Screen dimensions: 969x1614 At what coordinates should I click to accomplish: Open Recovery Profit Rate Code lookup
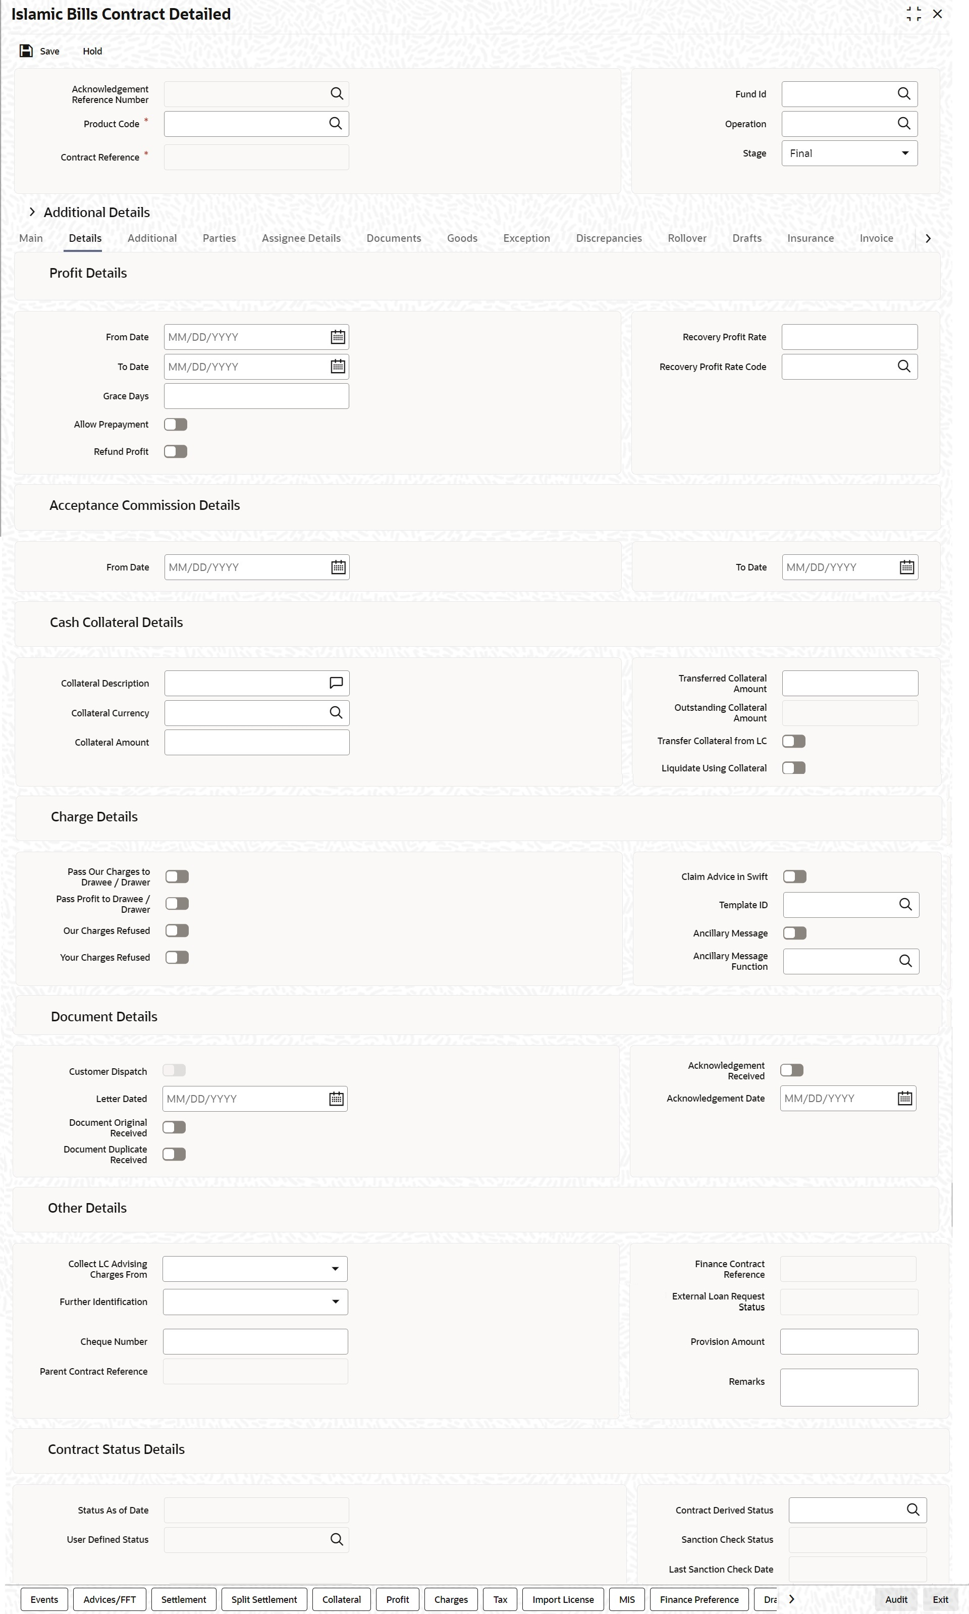click(x=904, y=367)
